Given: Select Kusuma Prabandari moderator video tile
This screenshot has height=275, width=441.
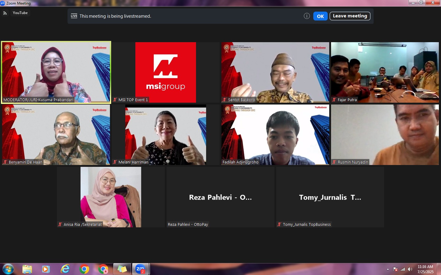Looking at the screenshot, I should pos(56,72).
